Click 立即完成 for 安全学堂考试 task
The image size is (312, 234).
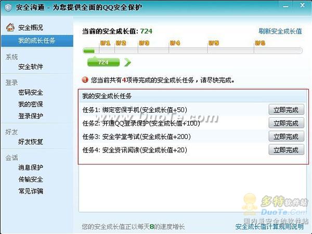click(286, 136)
